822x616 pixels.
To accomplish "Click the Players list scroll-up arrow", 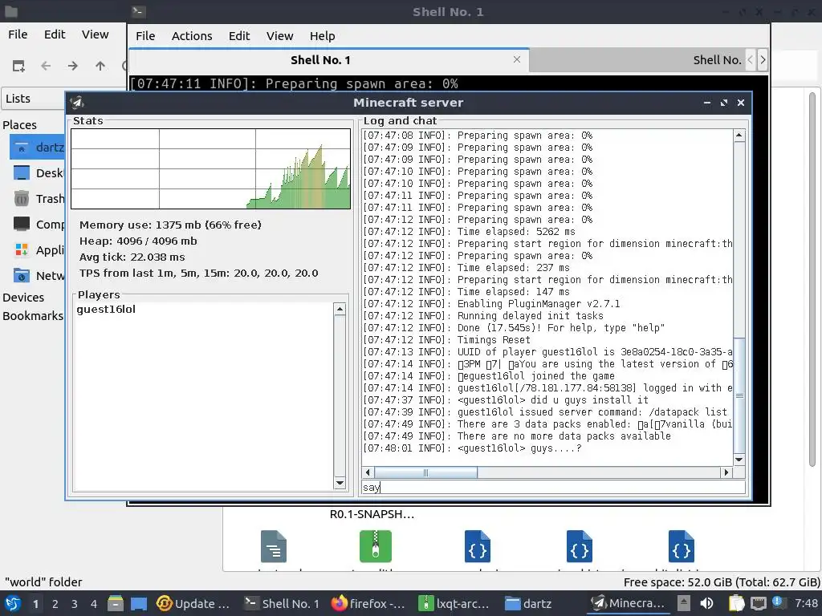I will tap(340, 309).
